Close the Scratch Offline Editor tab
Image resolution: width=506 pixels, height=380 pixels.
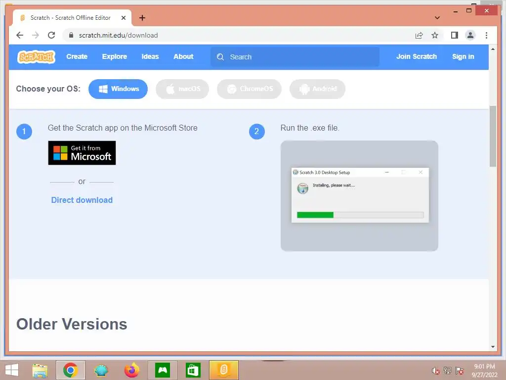[x=123, y=18]
